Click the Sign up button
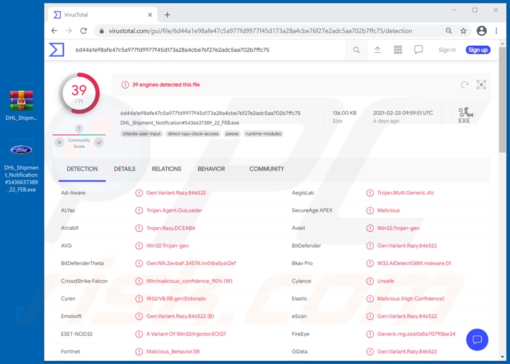This screenshot has width=510, height=364. point(478,50)
